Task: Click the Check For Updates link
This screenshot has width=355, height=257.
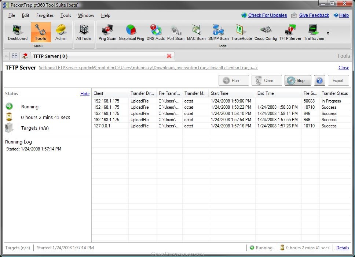Action: (x=267, y=15)
